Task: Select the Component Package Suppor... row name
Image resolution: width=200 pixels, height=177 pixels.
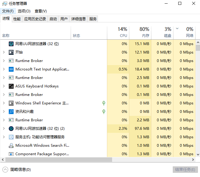Action: pos(42,154)
